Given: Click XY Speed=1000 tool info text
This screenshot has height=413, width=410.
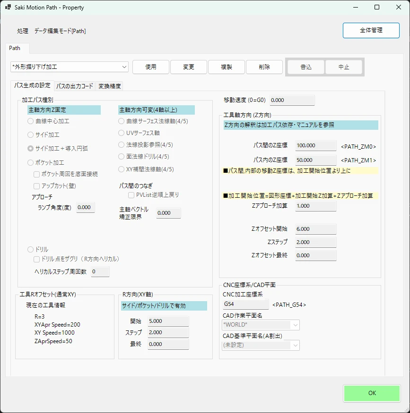Looking at the screenshot, I should tap(54, 333).
